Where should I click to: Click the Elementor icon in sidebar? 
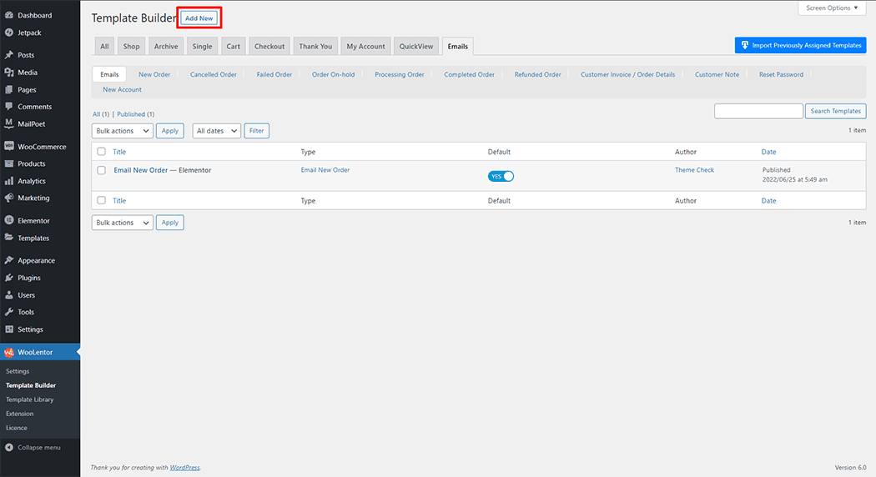[x=8, y=221]
